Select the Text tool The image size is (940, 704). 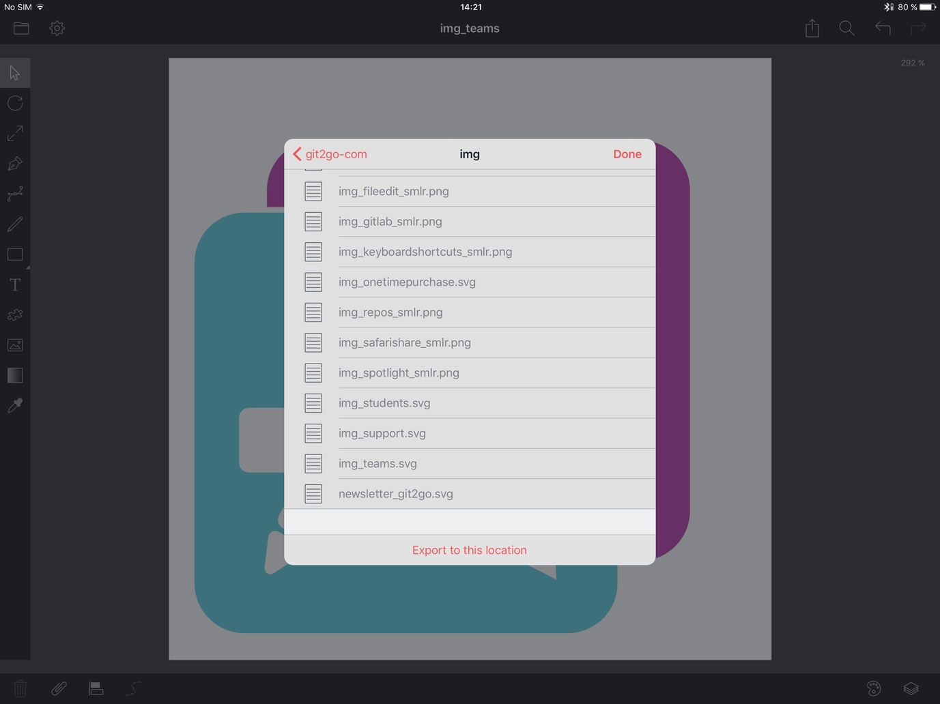point(15,284)
